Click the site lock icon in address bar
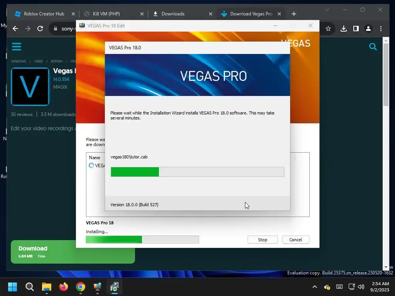Screen dimensions: 395x296 [x=56, y=29]
